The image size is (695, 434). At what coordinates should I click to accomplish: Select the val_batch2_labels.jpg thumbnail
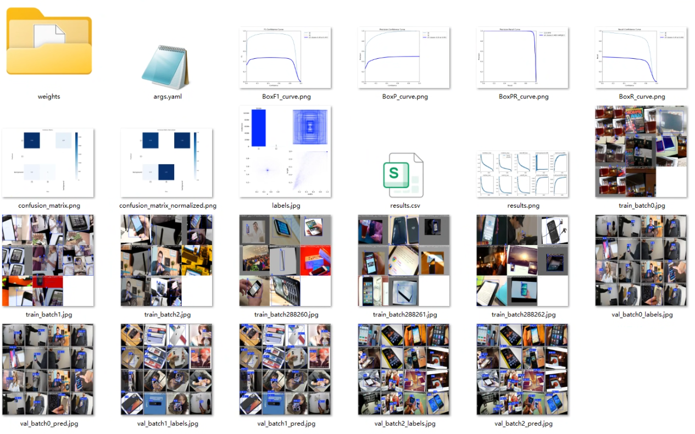point(404,369)
